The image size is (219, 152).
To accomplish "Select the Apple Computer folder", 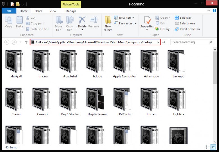I will tap(124, 64).
